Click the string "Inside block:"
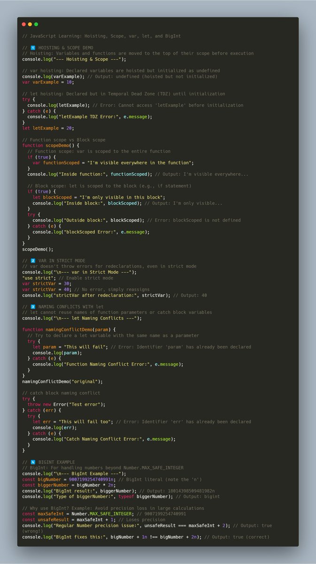The image size is (316, 564). (x=83, y=203)
